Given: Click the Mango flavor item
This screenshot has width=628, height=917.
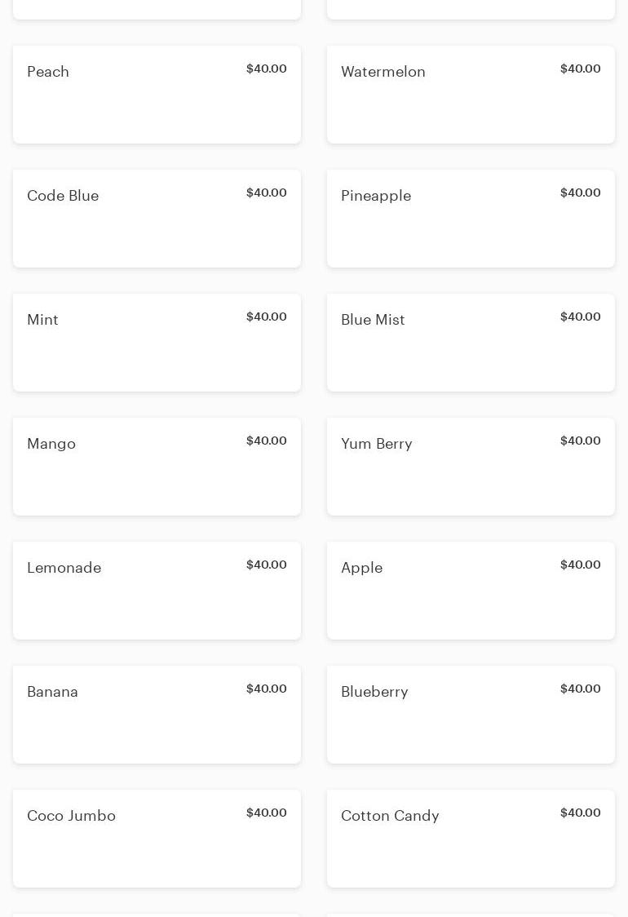Looking at the screenshot, I should [x=157, y=467].
